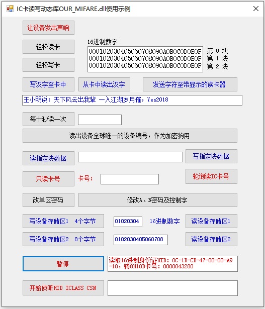
Task: Click 写汉字至卡中 button
Action: 48,84
